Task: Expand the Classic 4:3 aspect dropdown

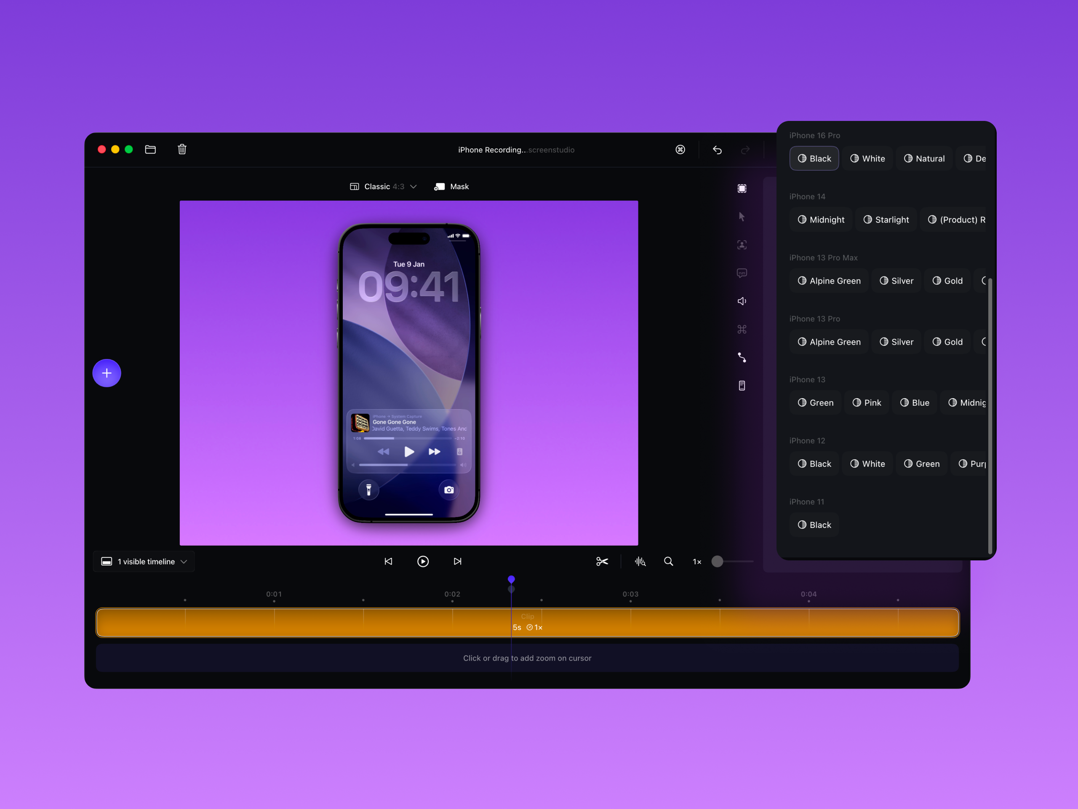Action: click(384, 187)
